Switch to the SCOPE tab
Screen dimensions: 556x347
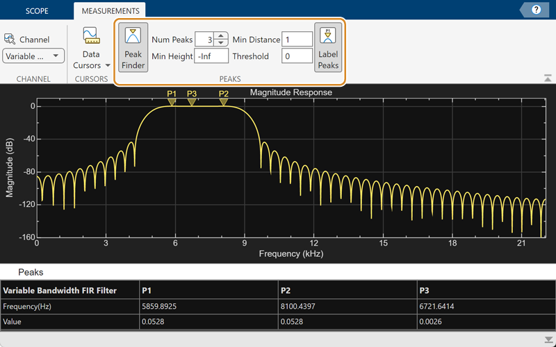37,10
